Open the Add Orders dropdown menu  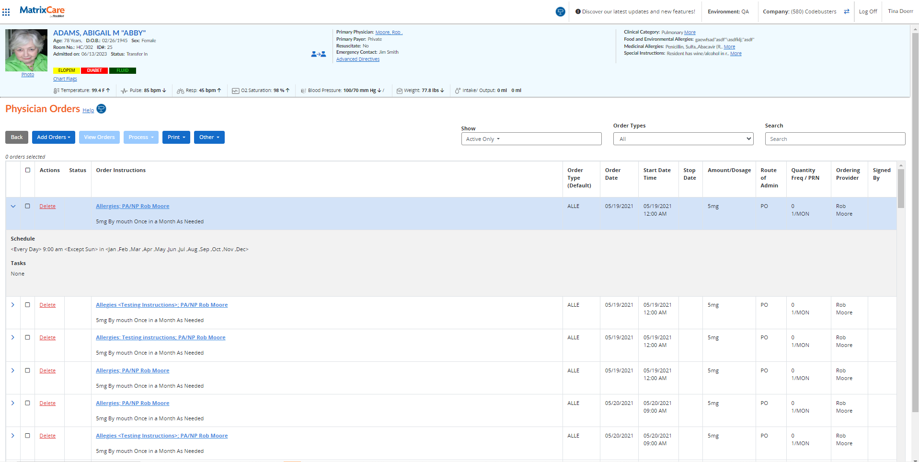pyautogui.click(x=54, y=137)
